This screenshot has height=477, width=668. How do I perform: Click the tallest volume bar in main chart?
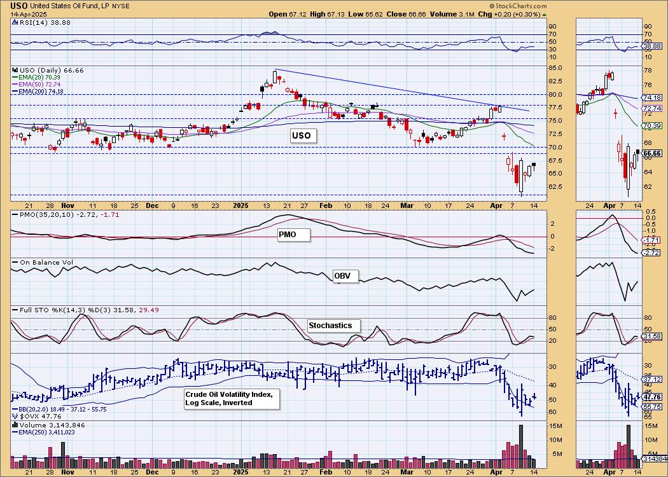click(x=520, y=446)
